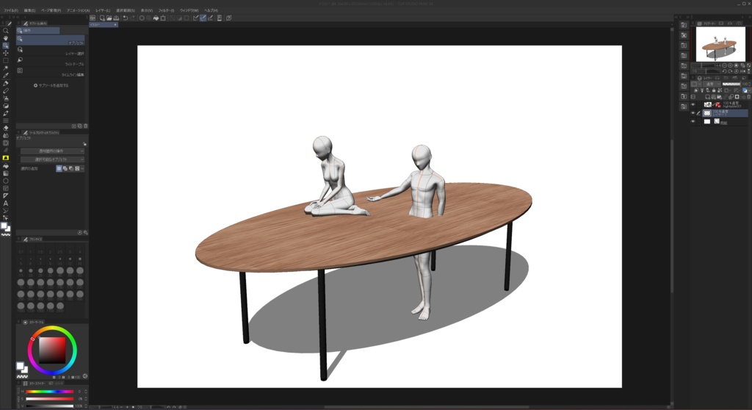Image resolution: width=752 pixels, height=410 pixels.
Task: Toggle visibility of the 3D layer
Action: (693, 104)
